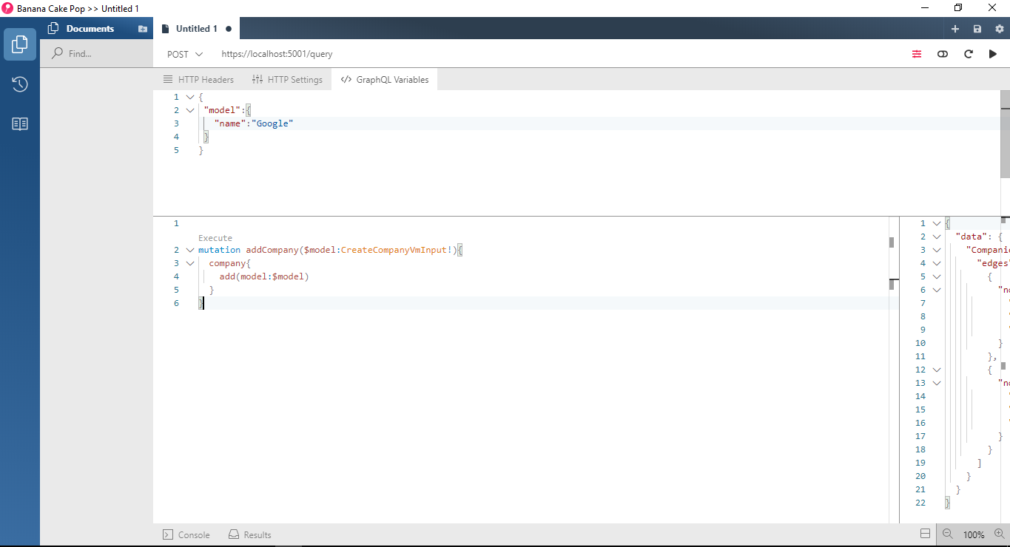Open the POST method dropdown
1010x547 pixels.
184,53
